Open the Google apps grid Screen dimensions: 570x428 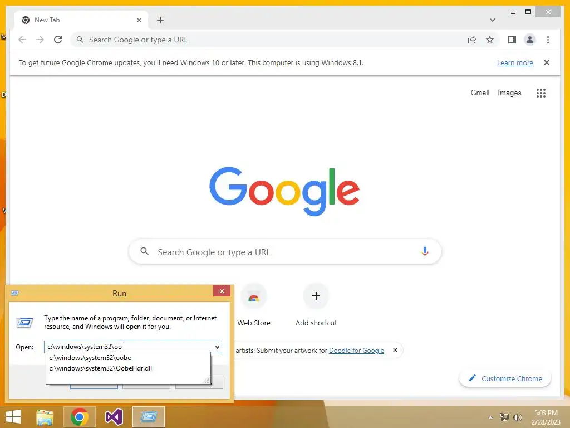(x=541, y=93)
